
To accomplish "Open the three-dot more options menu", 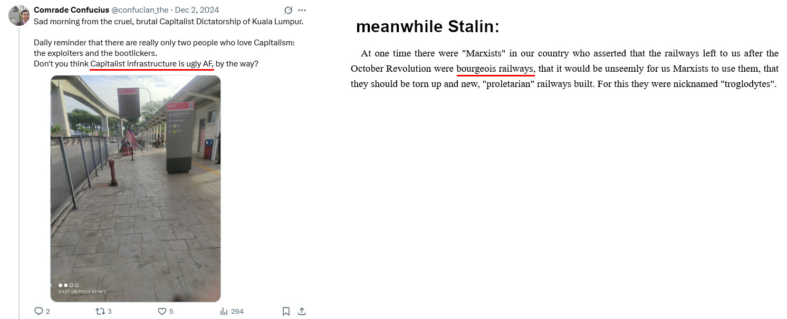I will (302, 10).
